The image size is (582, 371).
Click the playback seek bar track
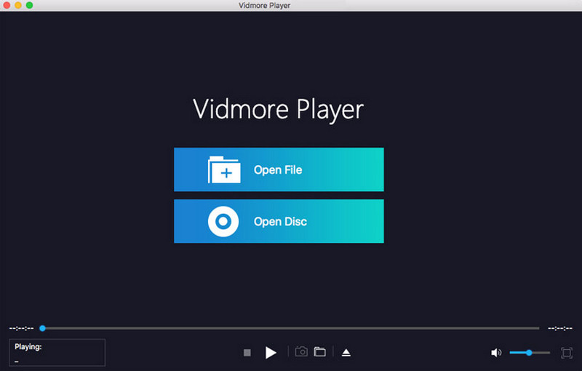tap(290, 328)
